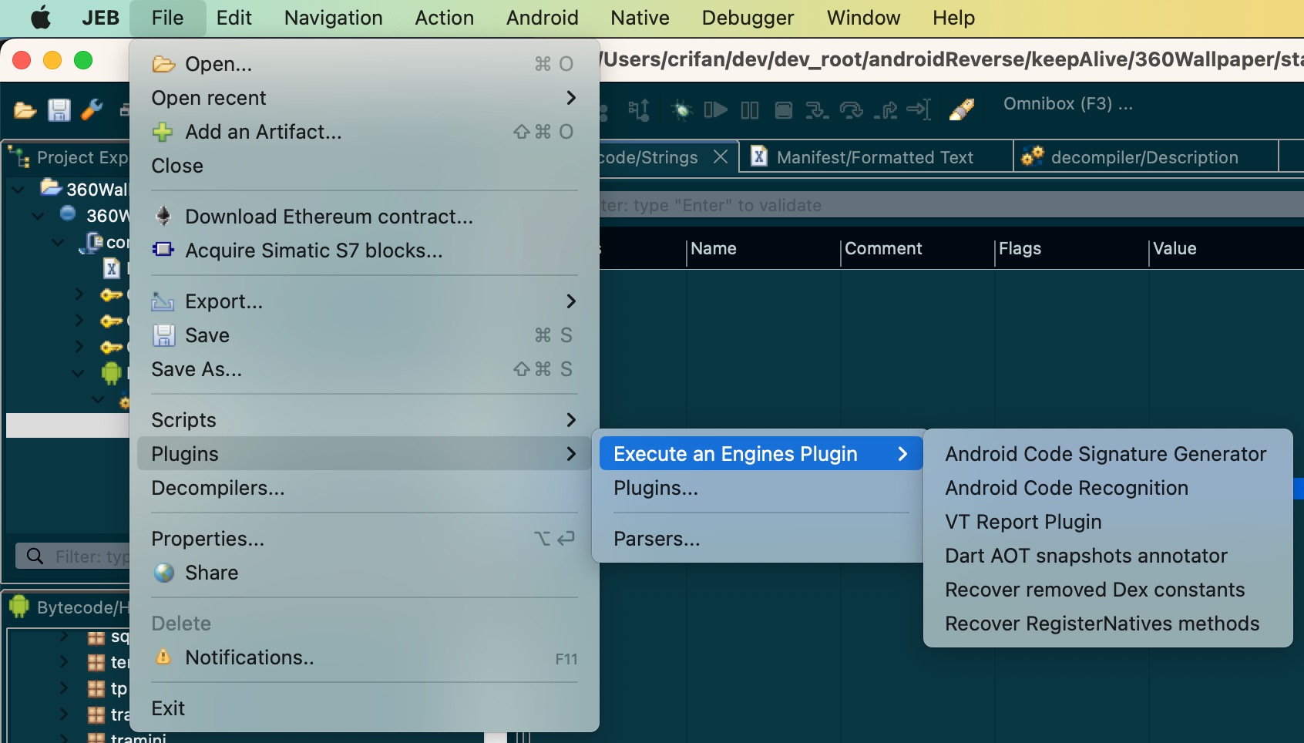Select Parsers... in the Plugins submenu
Viewport: 1304px width, 743px height.
761,539
